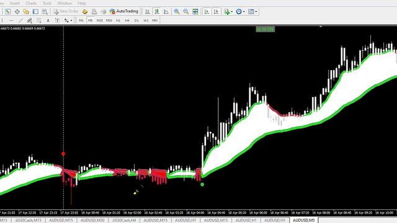The height and width of the screenshot is (223, 397).
Task: Enable chart auto scroll icon
Action: pos(207,11)
